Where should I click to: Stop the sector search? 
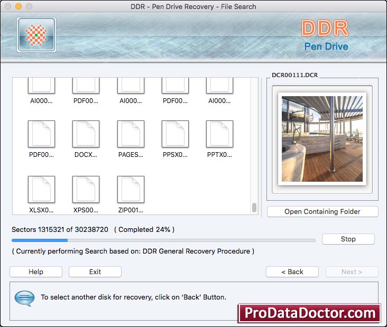tap(348, 239)
